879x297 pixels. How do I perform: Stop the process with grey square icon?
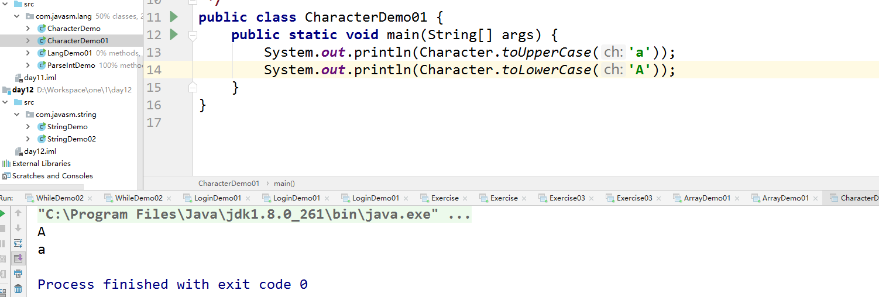[2, 228]
